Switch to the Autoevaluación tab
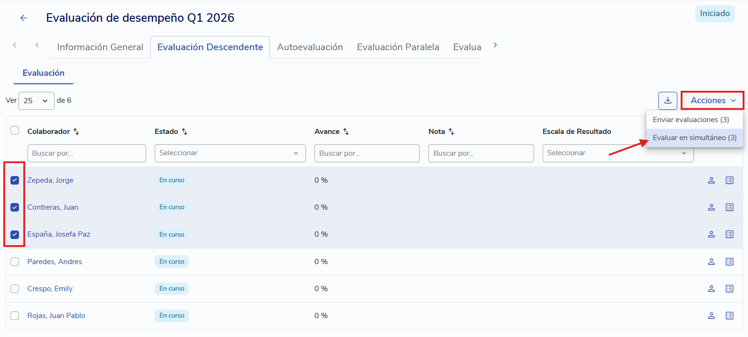The width and height of the screenshot is (748, 337). 310,47
